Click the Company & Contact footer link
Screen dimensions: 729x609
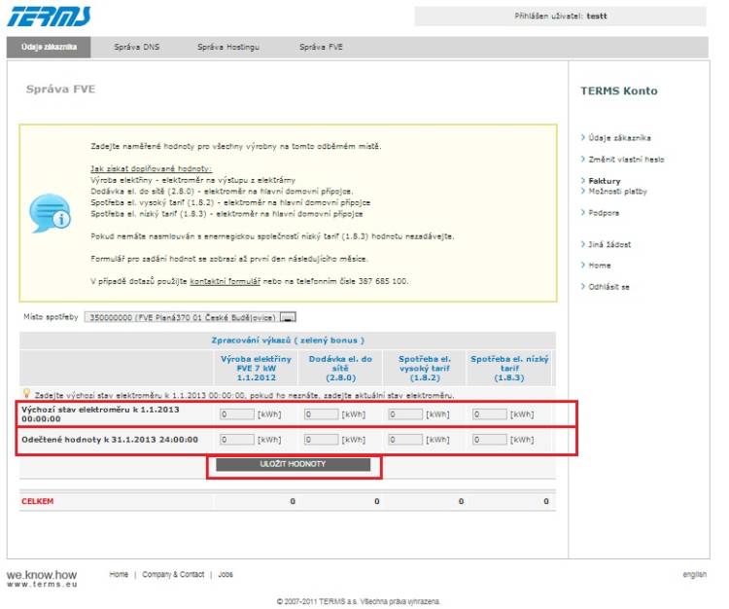tap(173, 575)
